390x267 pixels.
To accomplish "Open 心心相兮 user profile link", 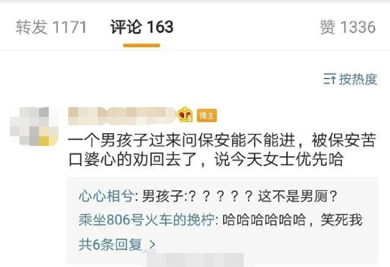I will pos(106,196).
